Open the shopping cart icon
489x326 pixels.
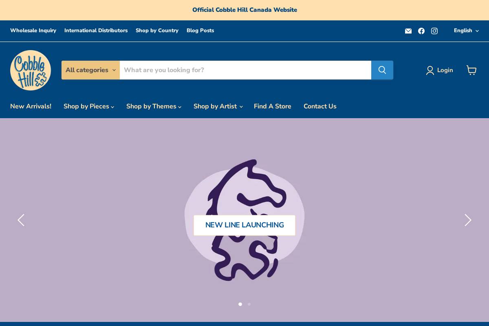pos(471,70)
